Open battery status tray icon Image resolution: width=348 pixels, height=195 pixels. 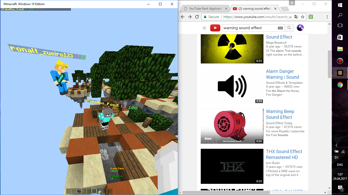(336, 152)
